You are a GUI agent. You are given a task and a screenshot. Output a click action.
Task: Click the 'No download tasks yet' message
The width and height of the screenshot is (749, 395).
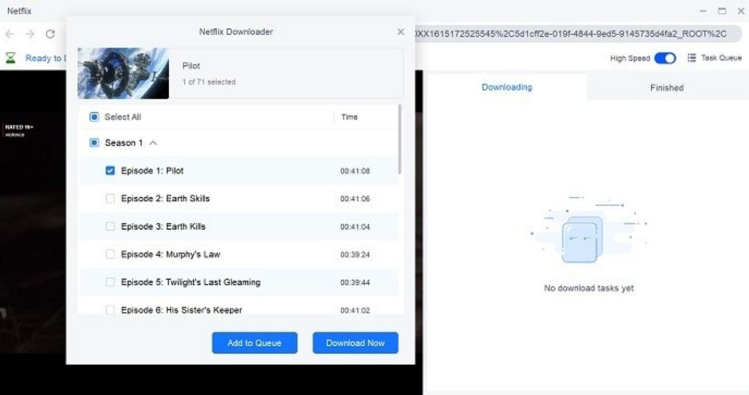coord(589,288)
